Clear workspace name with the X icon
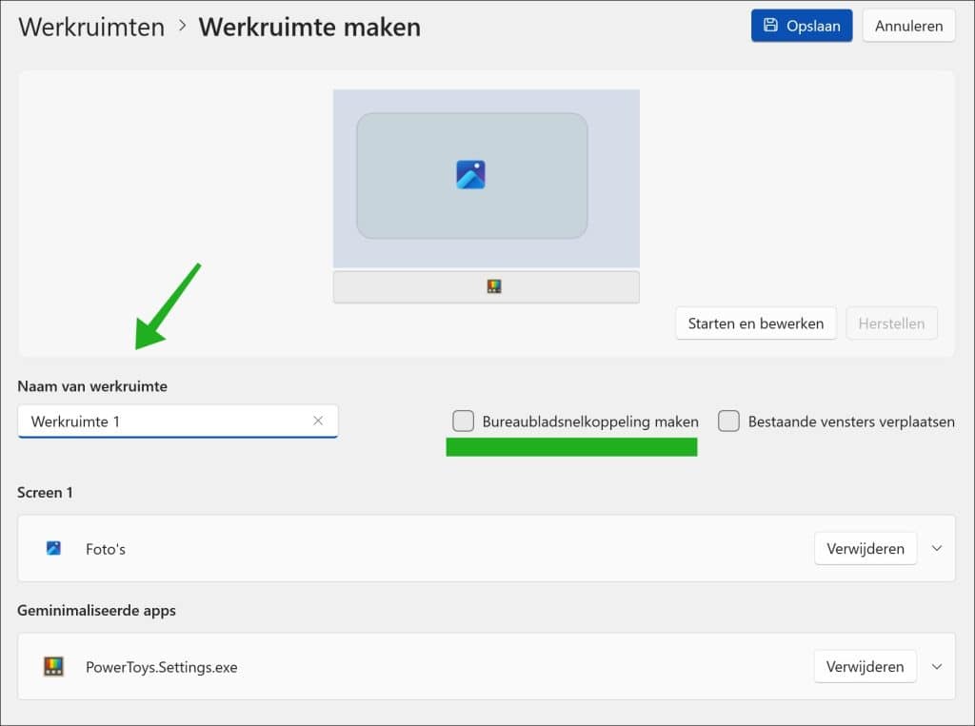The width and height of the screenshot is (975, 726). coord(318,421)
